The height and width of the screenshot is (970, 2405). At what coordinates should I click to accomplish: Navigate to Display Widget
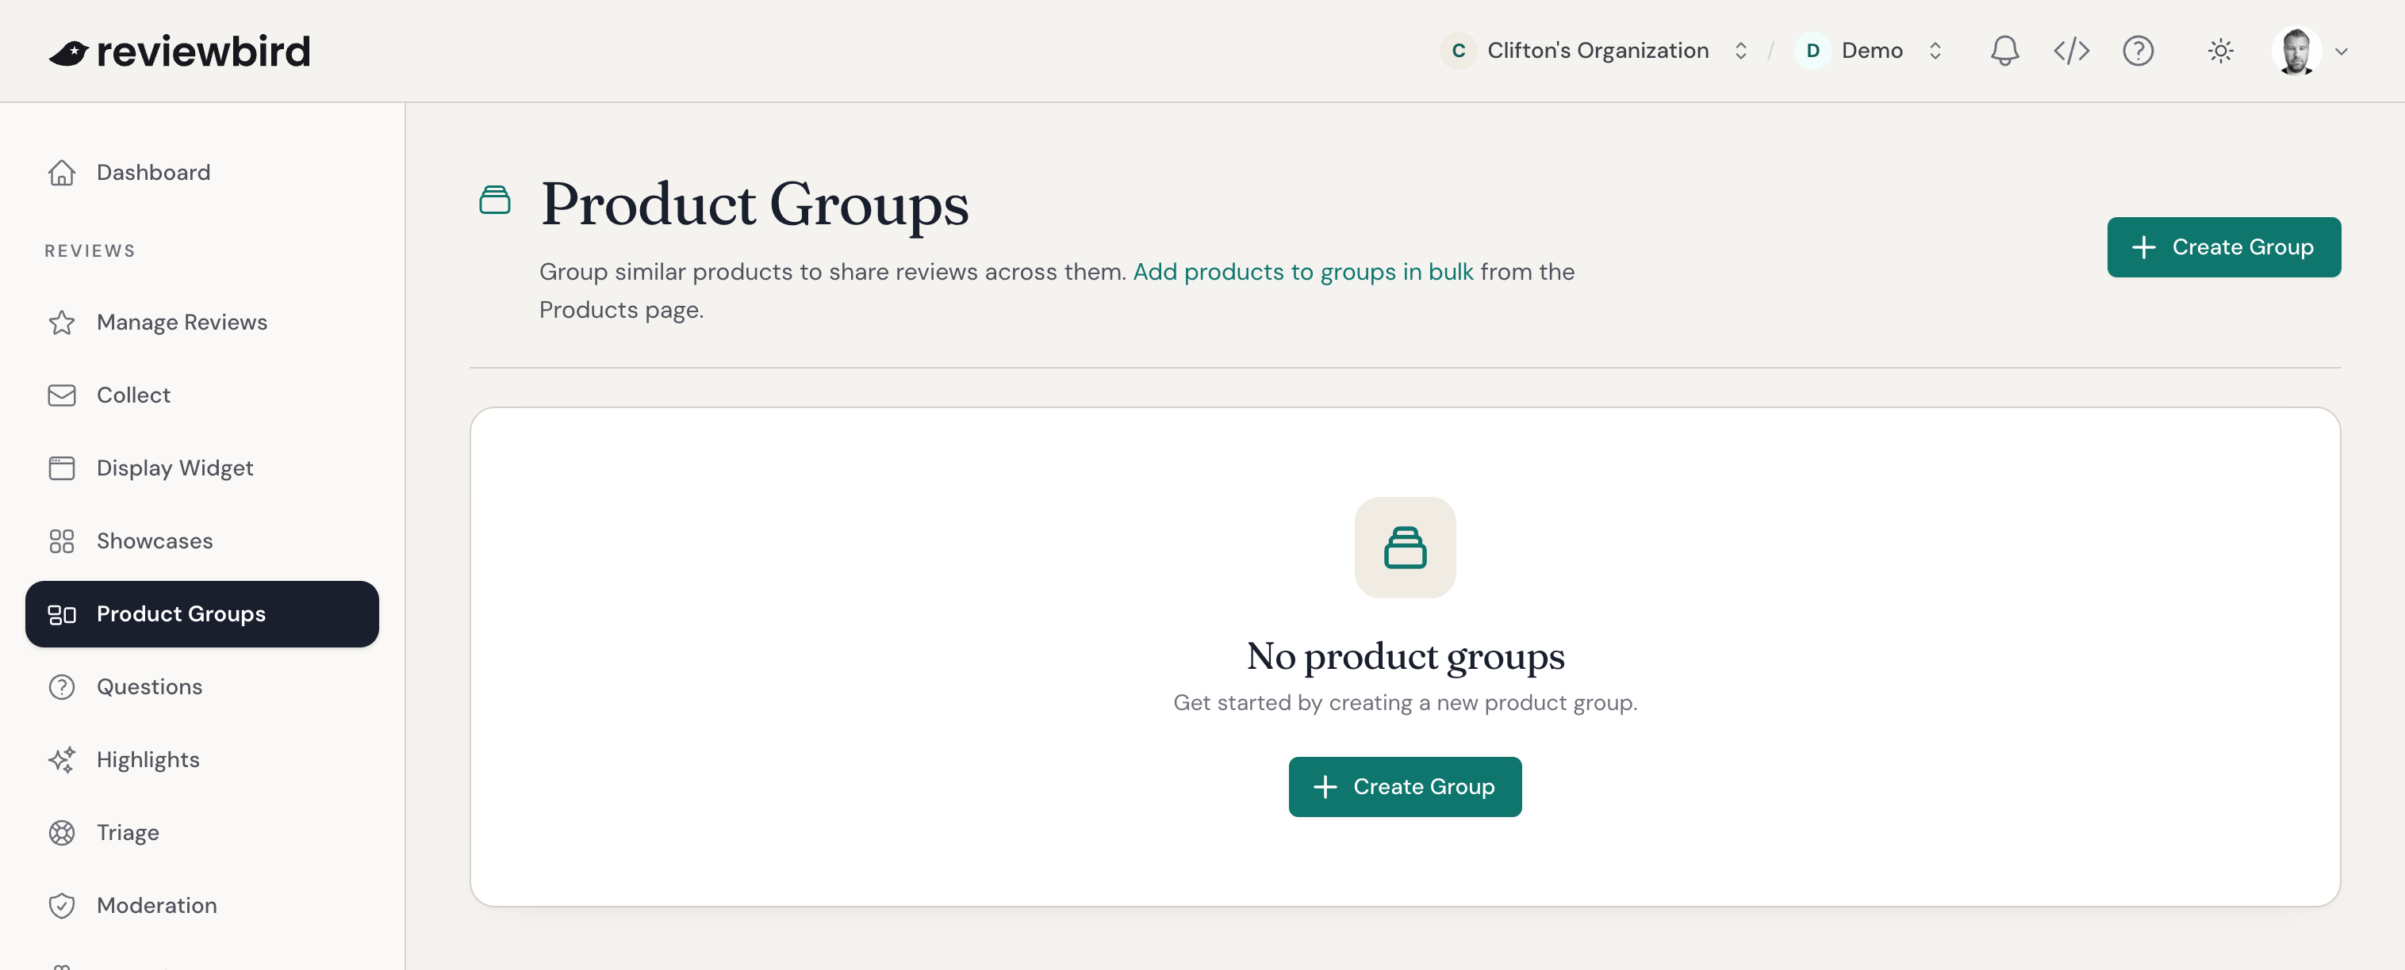point(201,468)
